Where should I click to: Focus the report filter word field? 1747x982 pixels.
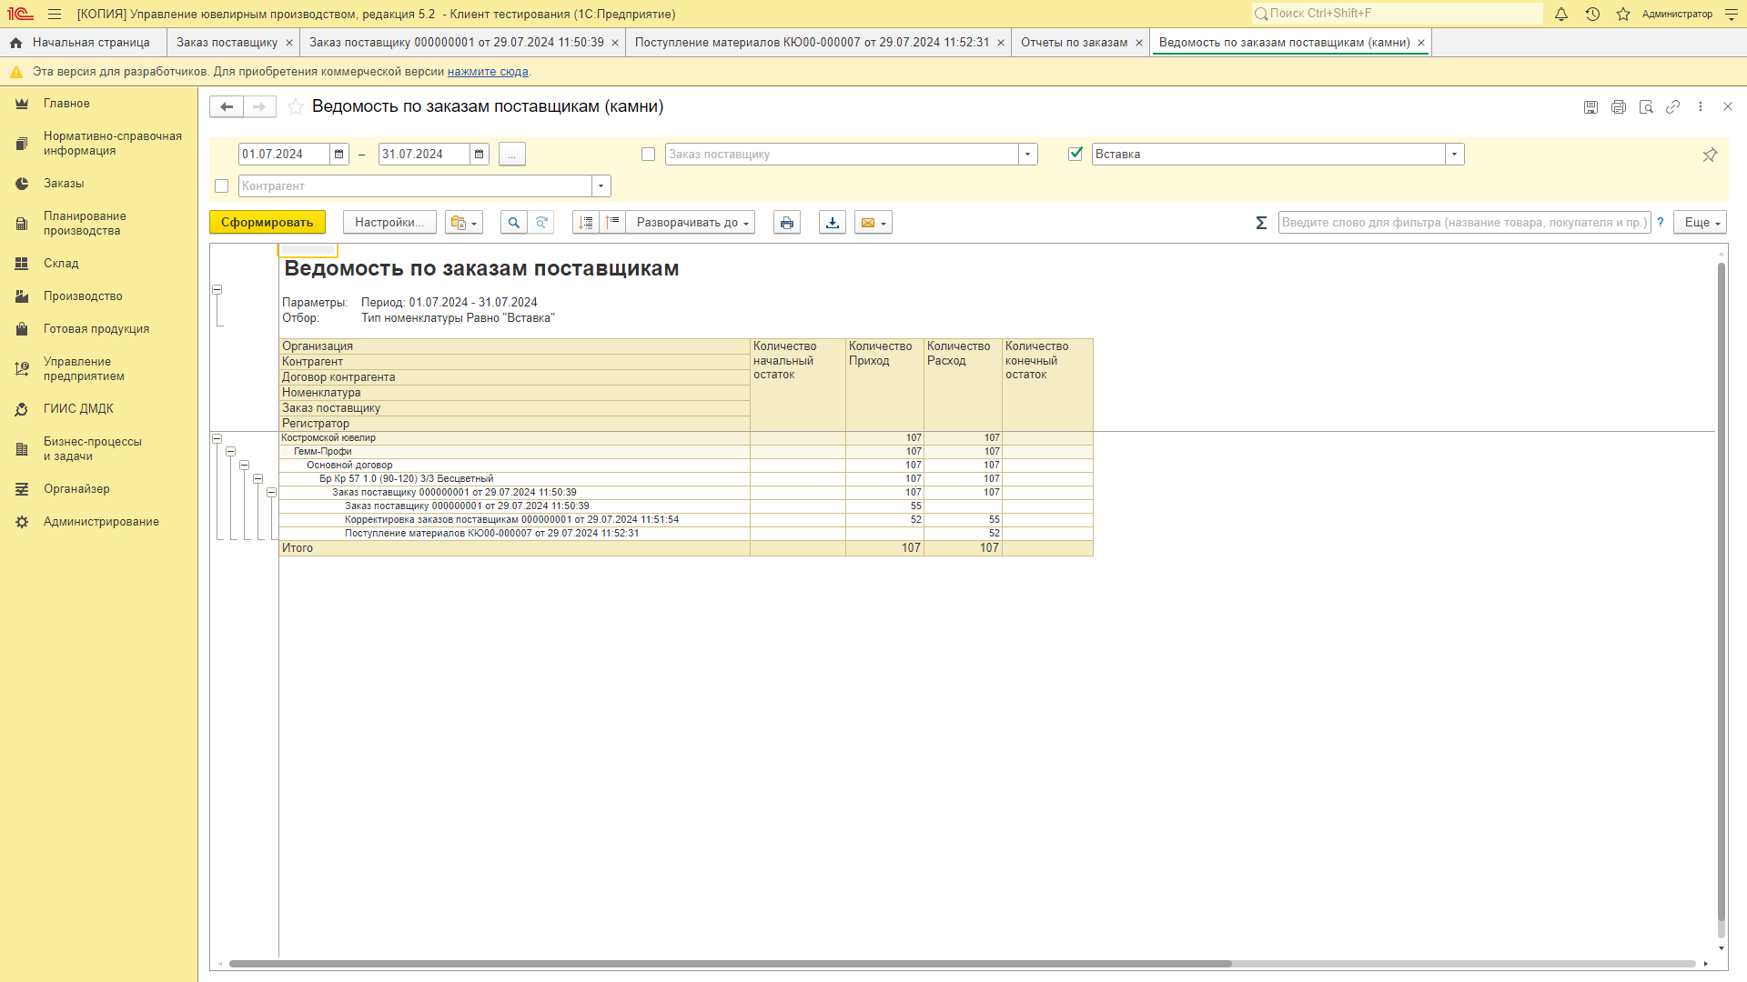click(1465, 223)
